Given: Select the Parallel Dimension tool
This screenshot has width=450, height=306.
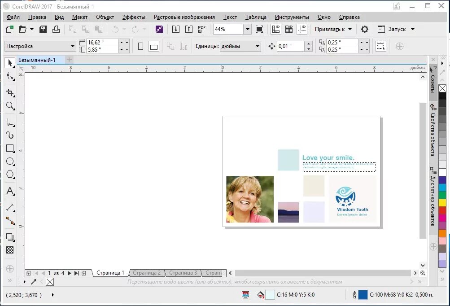Looking at the screenshot, I should tap(10, 207).
